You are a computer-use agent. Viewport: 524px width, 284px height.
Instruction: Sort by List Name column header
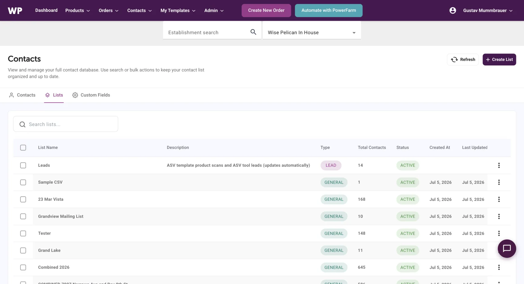(48, 147)
